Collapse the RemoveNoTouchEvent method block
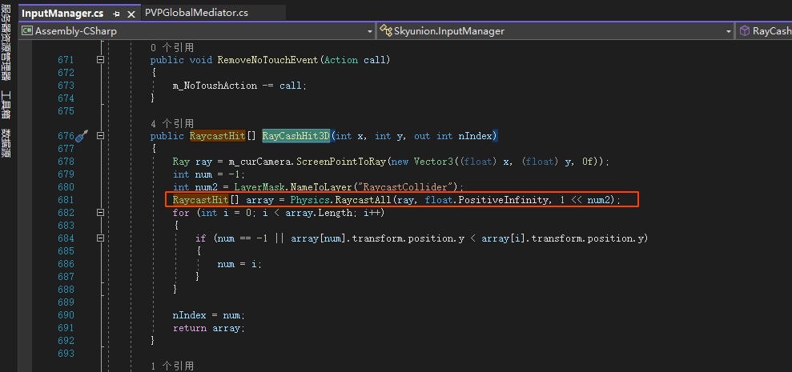The height and width of the screenshot is (372, 792). 101,60
